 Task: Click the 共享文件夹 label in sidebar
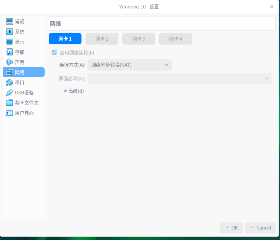click(x=27, y=103)
